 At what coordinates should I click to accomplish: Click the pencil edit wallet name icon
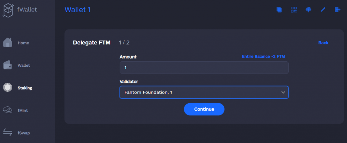[323, 9]
